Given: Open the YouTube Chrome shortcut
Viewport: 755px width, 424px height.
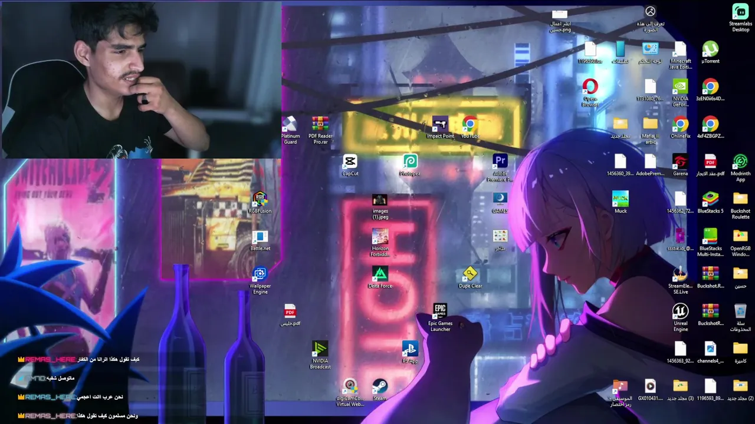Looking at the screenshot, I should point(470,127).
